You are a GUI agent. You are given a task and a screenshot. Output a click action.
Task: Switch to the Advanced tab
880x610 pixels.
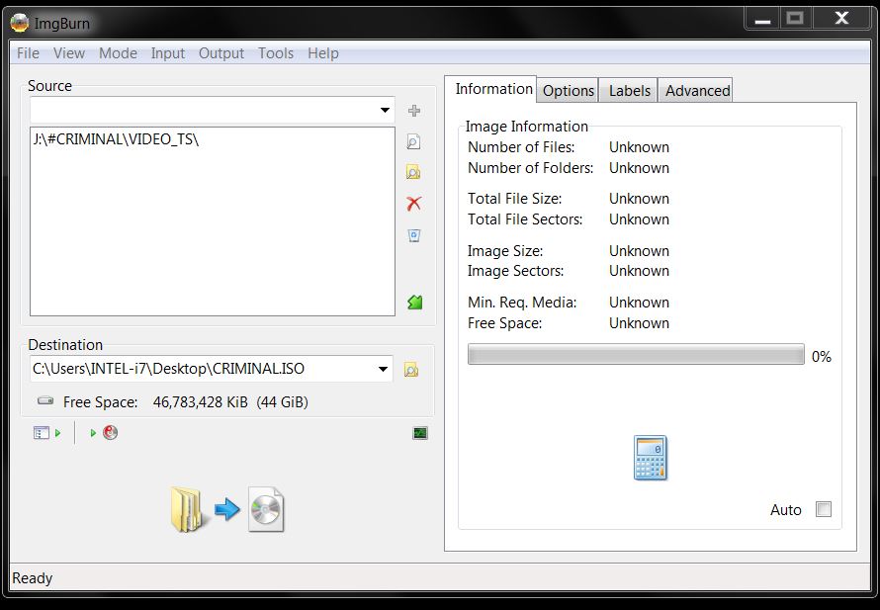point(696,90)
